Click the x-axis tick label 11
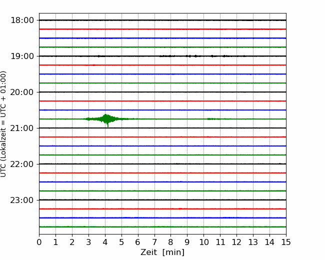Viewport: 325px width, 260px height. [x=220, y=242]
